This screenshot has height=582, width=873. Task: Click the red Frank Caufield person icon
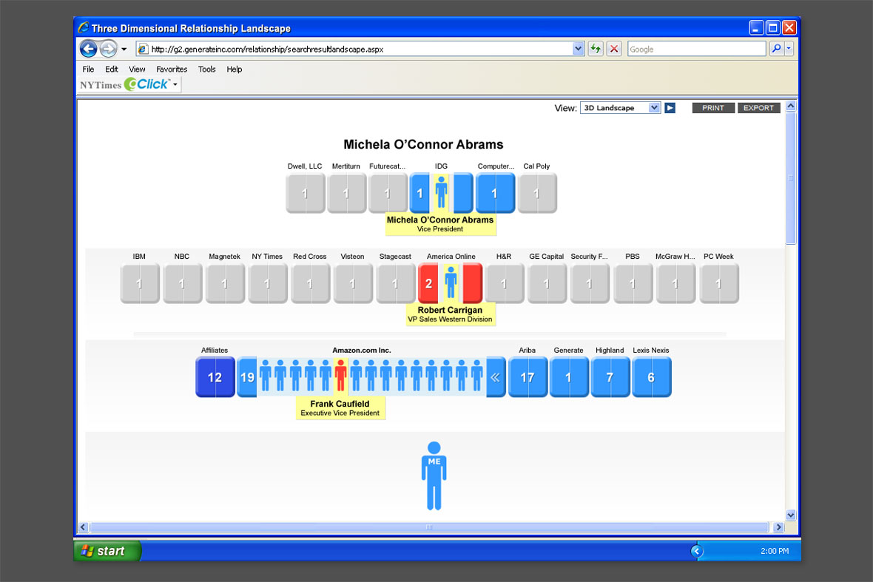pos(341,376)
